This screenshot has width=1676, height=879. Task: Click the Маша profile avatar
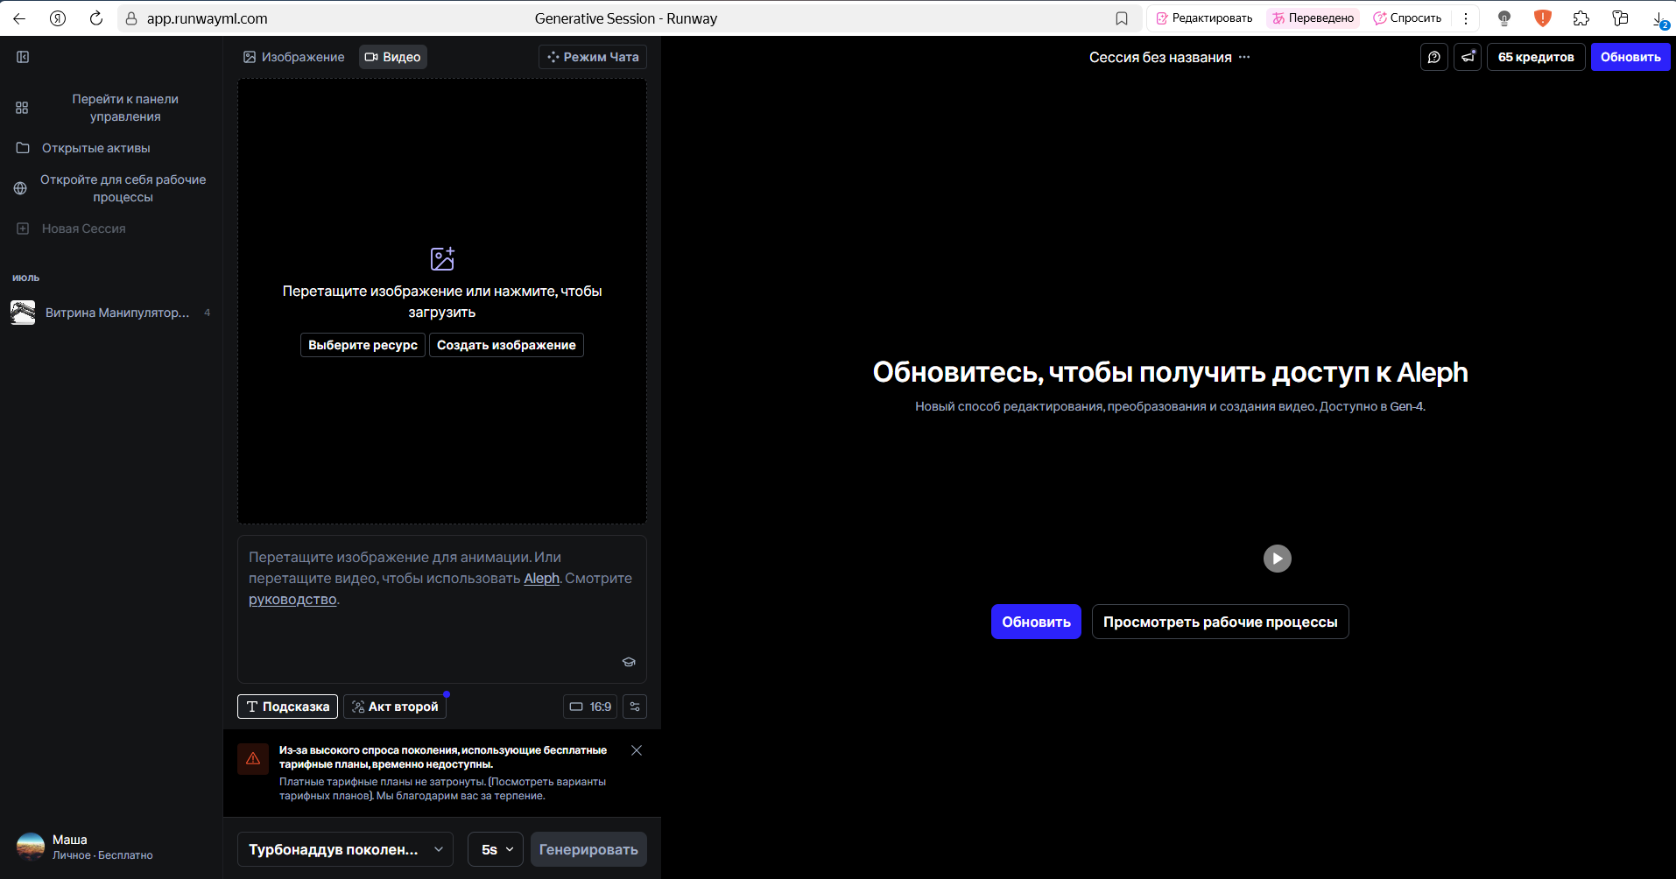(x=31, y=847)
